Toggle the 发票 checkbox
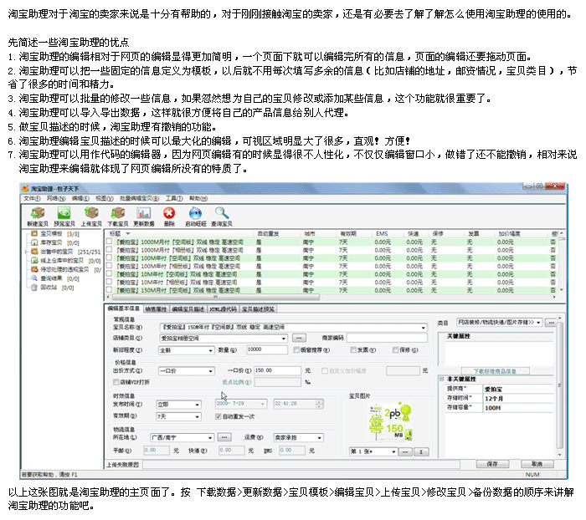 tap(353, 349)
